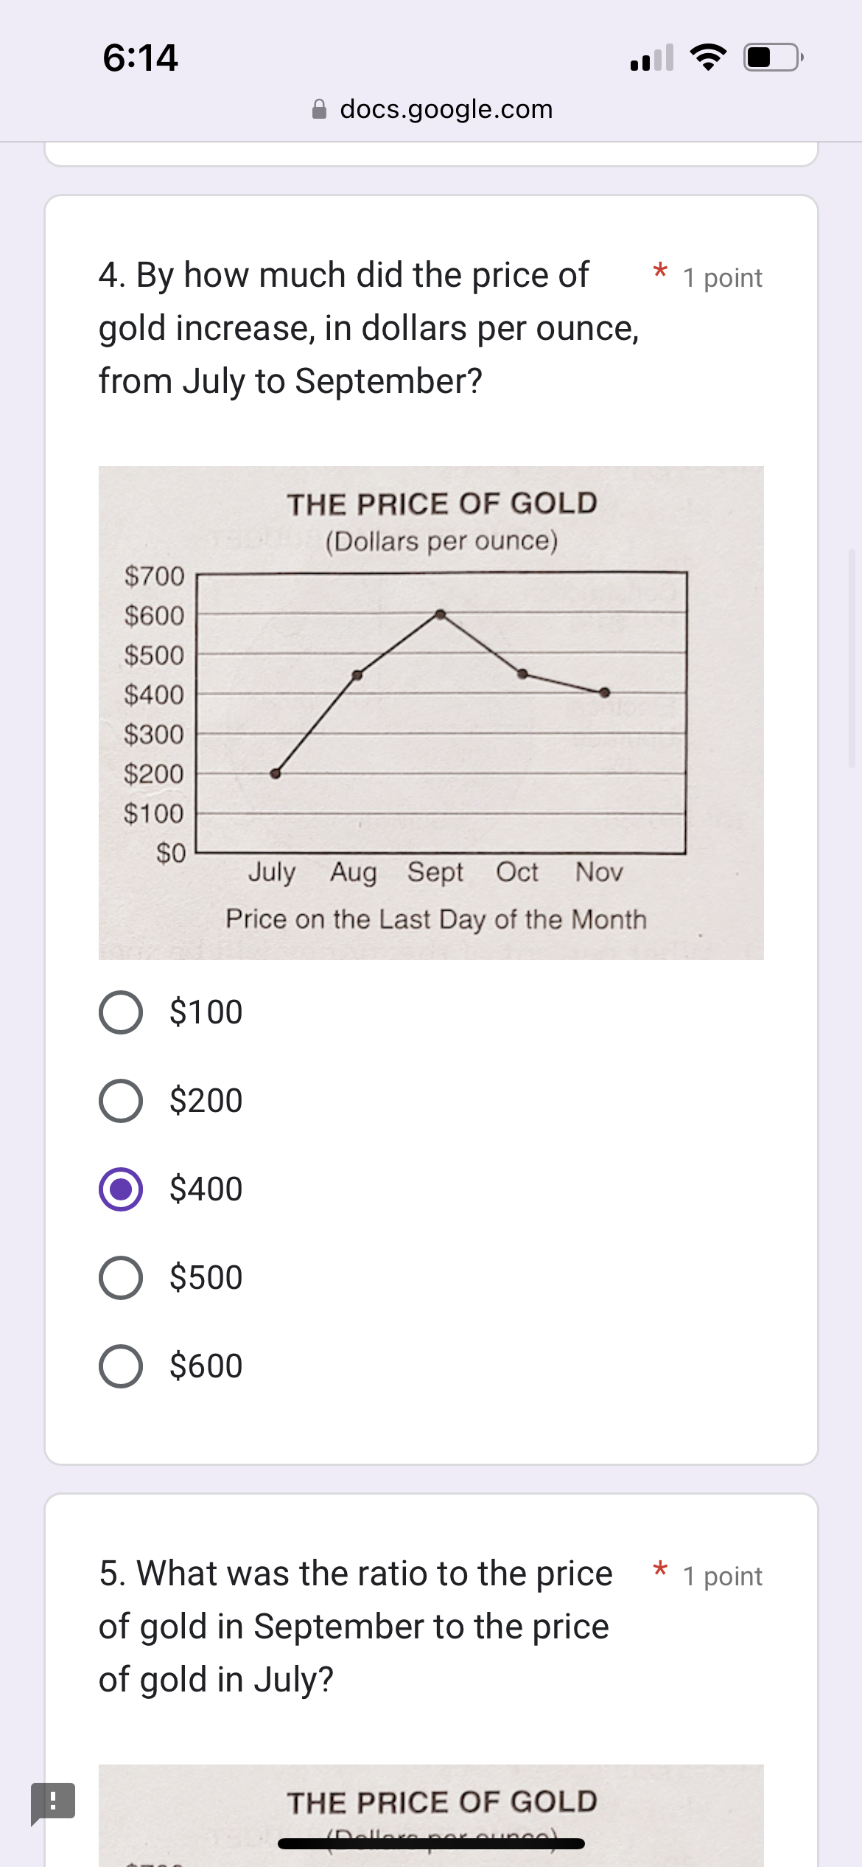Tap the battery status icon
The width and height of the screenshot is (862, 1867).
(x=773, y=57)
